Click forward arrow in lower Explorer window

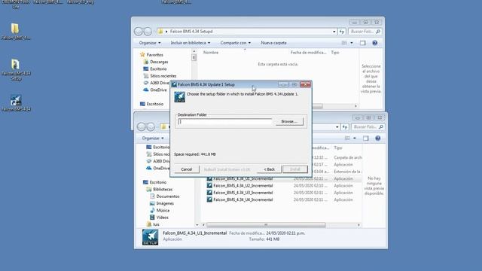coord(151,126)
